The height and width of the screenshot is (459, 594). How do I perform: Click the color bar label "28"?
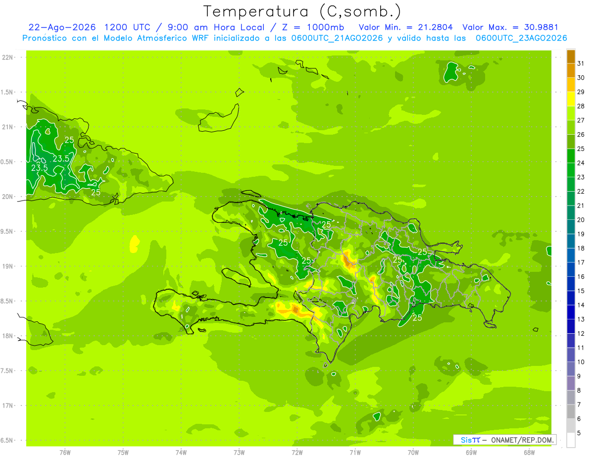581,106
